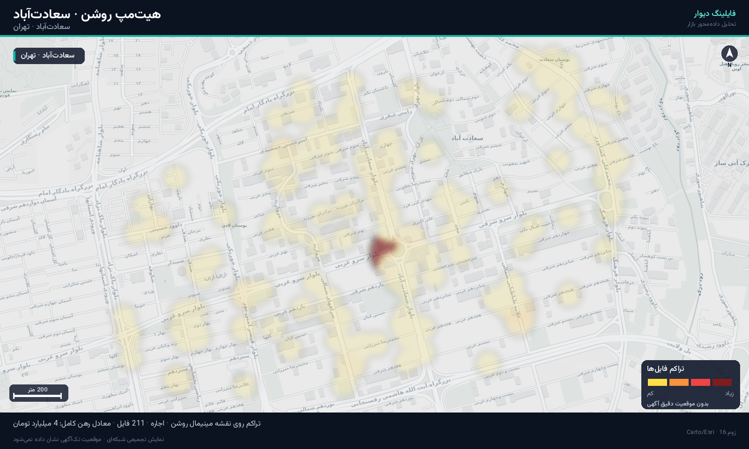Click the 'کم' legend label

click(650, 393)
